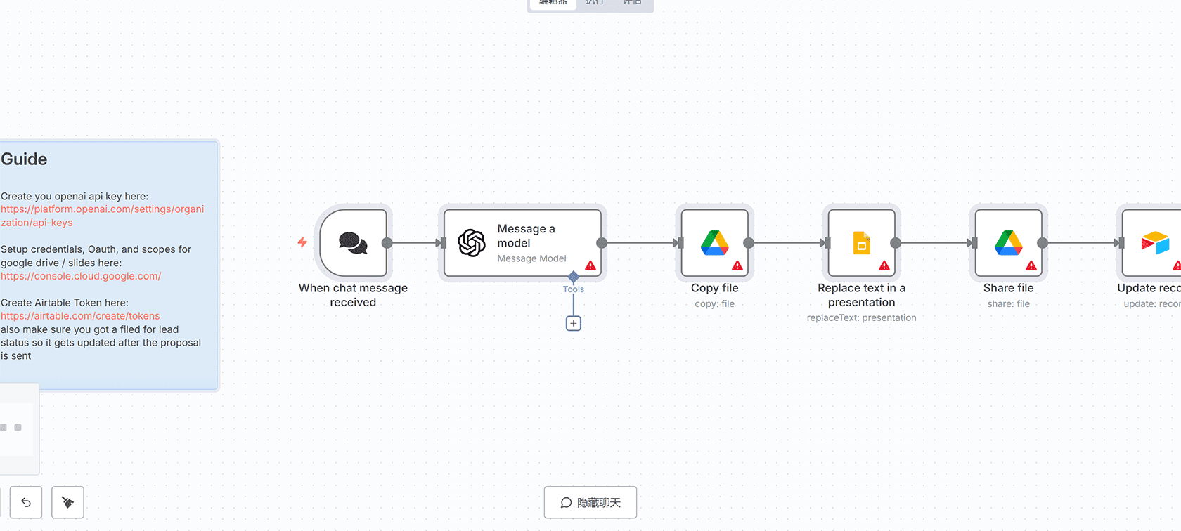Open the OpenAI 'Message a model' node
The image size is (1181, 531).
click(x=522, y=243)
